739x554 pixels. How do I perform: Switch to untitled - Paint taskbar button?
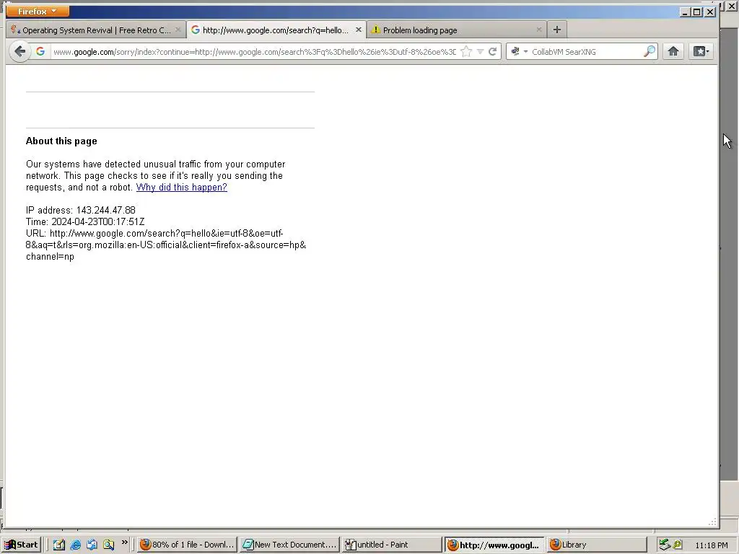pyautogui.click(x=392, y=545)
